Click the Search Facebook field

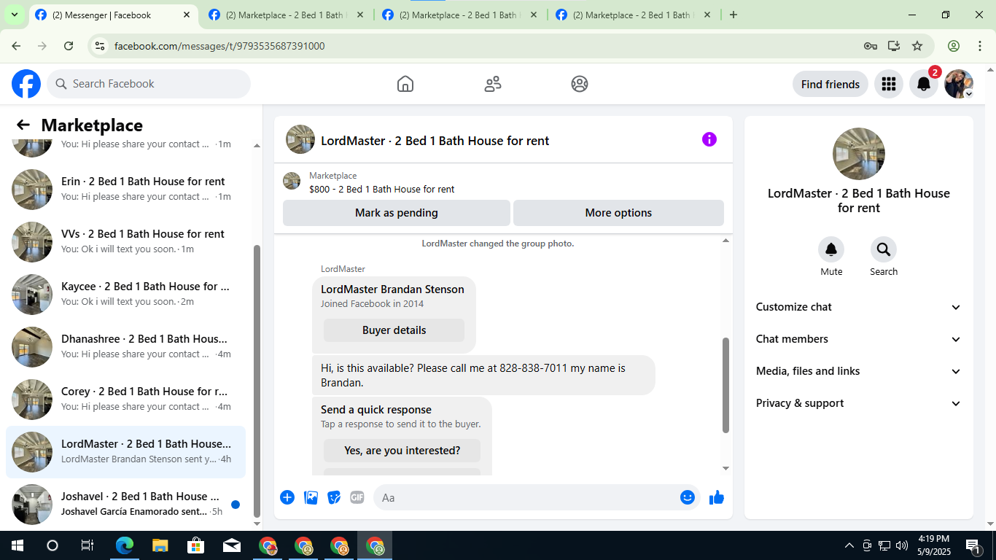point(149,84)
